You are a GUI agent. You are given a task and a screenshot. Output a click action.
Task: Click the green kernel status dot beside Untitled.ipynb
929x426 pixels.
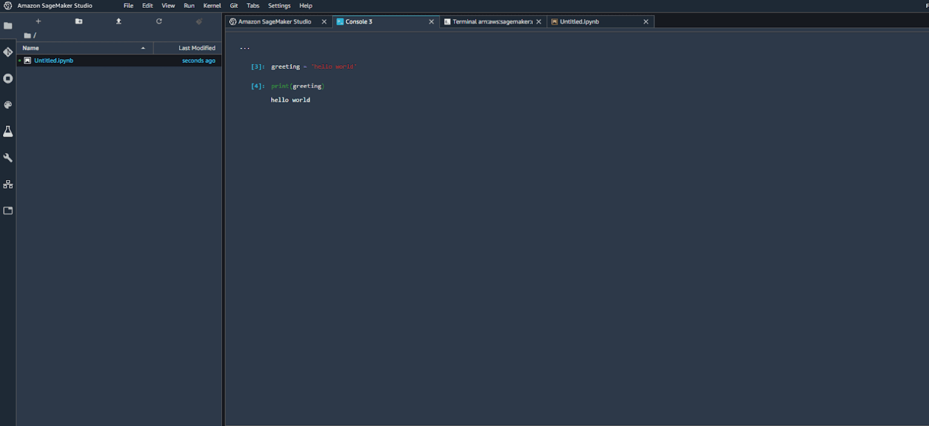coord(20,60)
